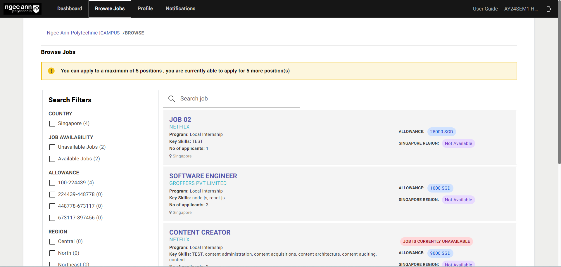Click the yellow warning exclamation icon

tap(51, 71)
